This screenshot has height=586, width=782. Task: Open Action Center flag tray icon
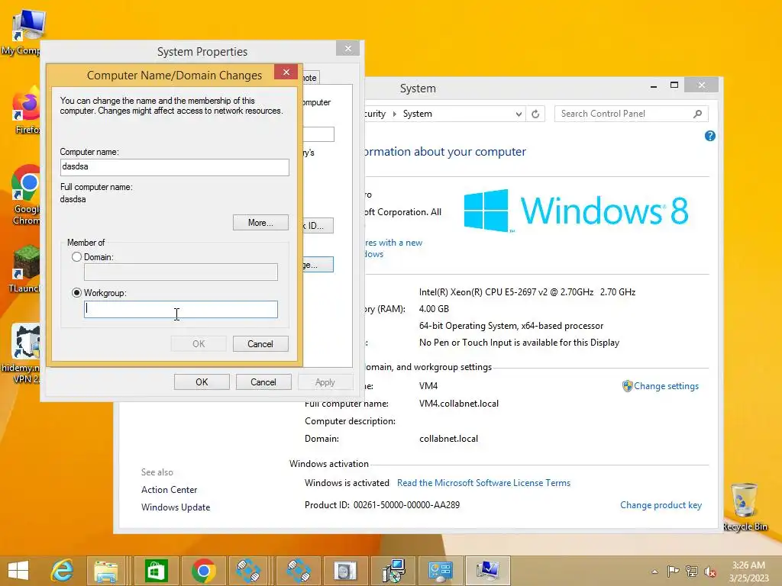coord(673,572)
